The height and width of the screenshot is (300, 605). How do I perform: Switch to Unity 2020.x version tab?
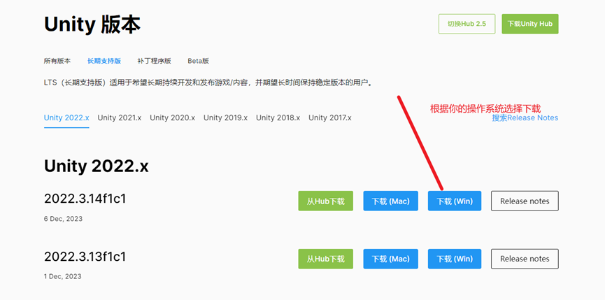[173, 117]
